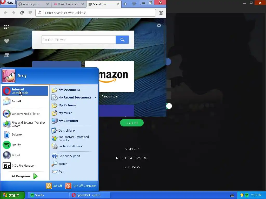Image resolution: width=266 pixels, height=199 pixels.
Task: Open the tab menu list icon
Action: [x=134, y=4]
